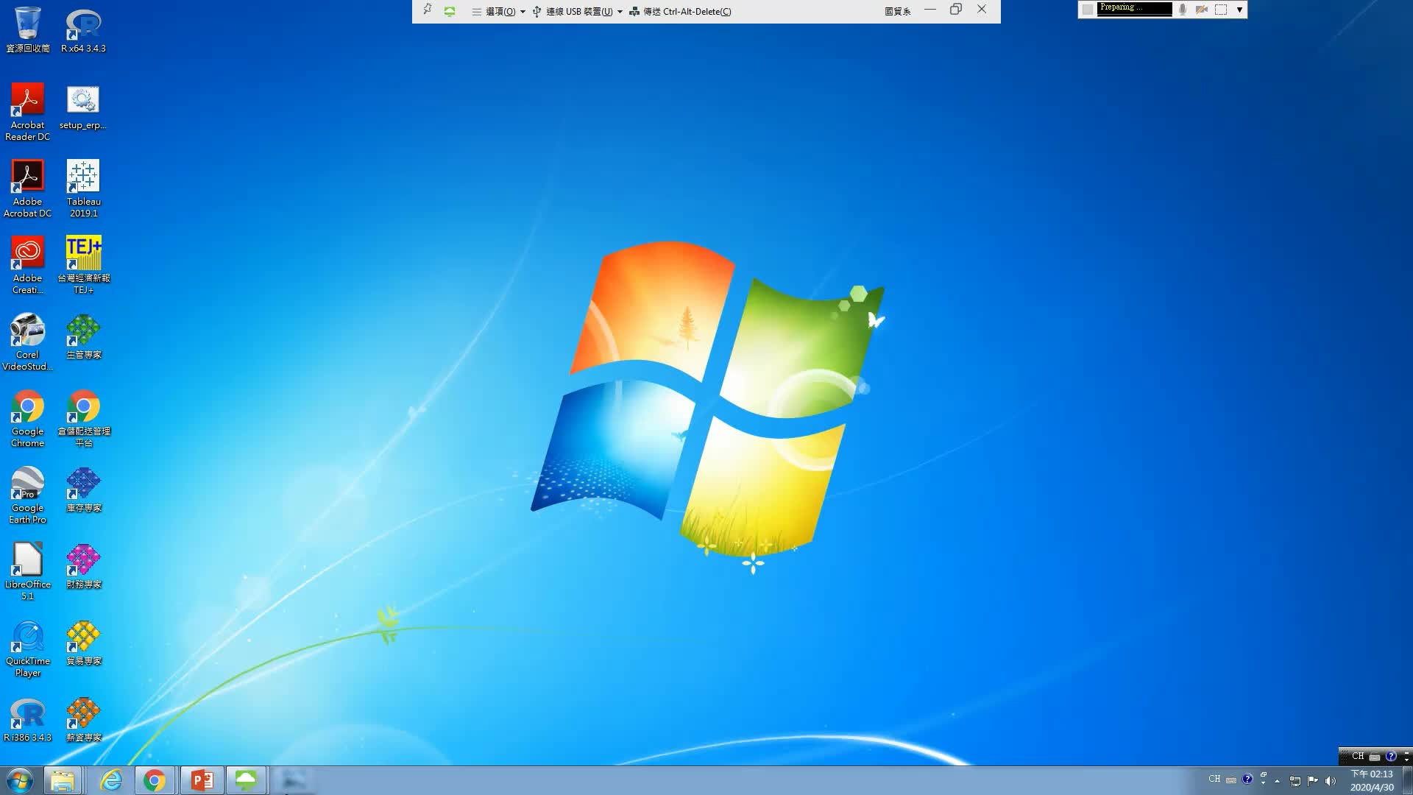Image resolution: width=1413 pixels, height=795 pixels.
Task: Click the Show Desktop strip at taskbar end
Action: pos(1407,780)
